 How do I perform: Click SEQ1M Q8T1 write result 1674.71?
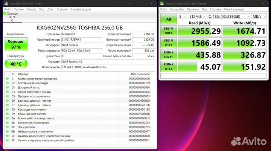245,31
